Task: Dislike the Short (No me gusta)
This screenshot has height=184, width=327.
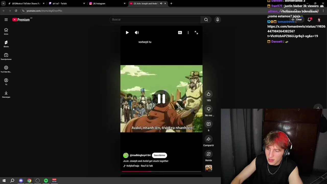Action: pos(208,109)
